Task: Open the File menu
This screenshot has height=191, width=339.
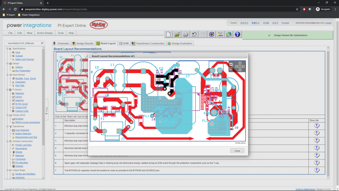Action: (11, 33)
